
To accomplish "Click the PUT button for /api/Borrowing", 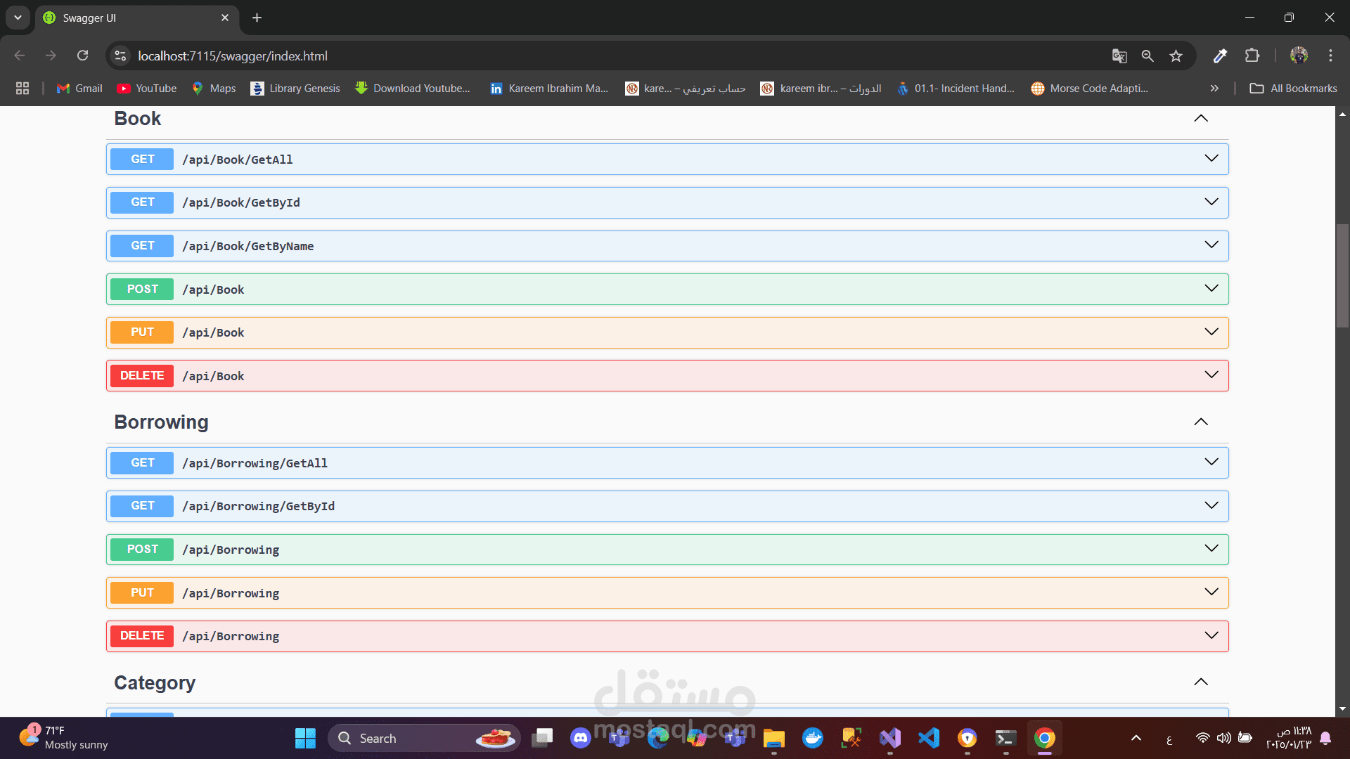I will tap(142, 592).
